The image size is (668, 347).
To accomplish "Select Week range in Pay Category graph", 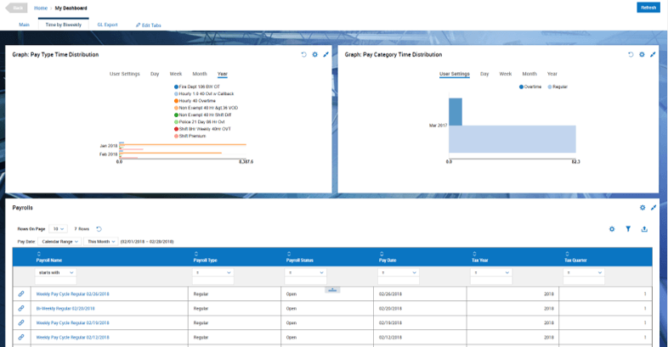I will tap(506, 74).
